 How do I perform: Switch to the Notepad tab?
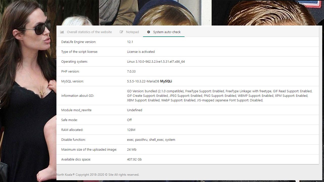(x=132, y=32)
